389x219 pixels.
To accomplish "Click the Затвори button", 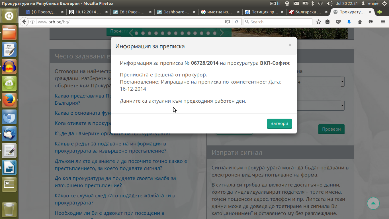I will tap(279, 123).
